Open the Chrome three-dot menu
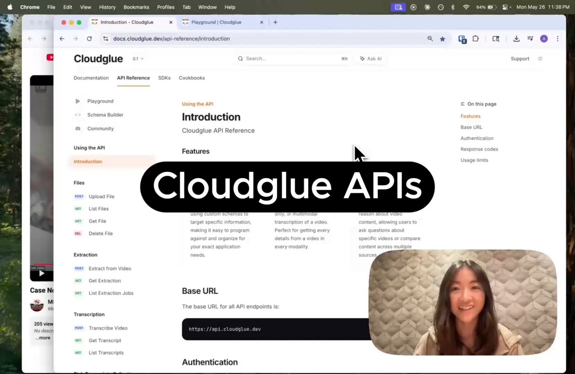The image size is (575, 374). tap(557, 39)
